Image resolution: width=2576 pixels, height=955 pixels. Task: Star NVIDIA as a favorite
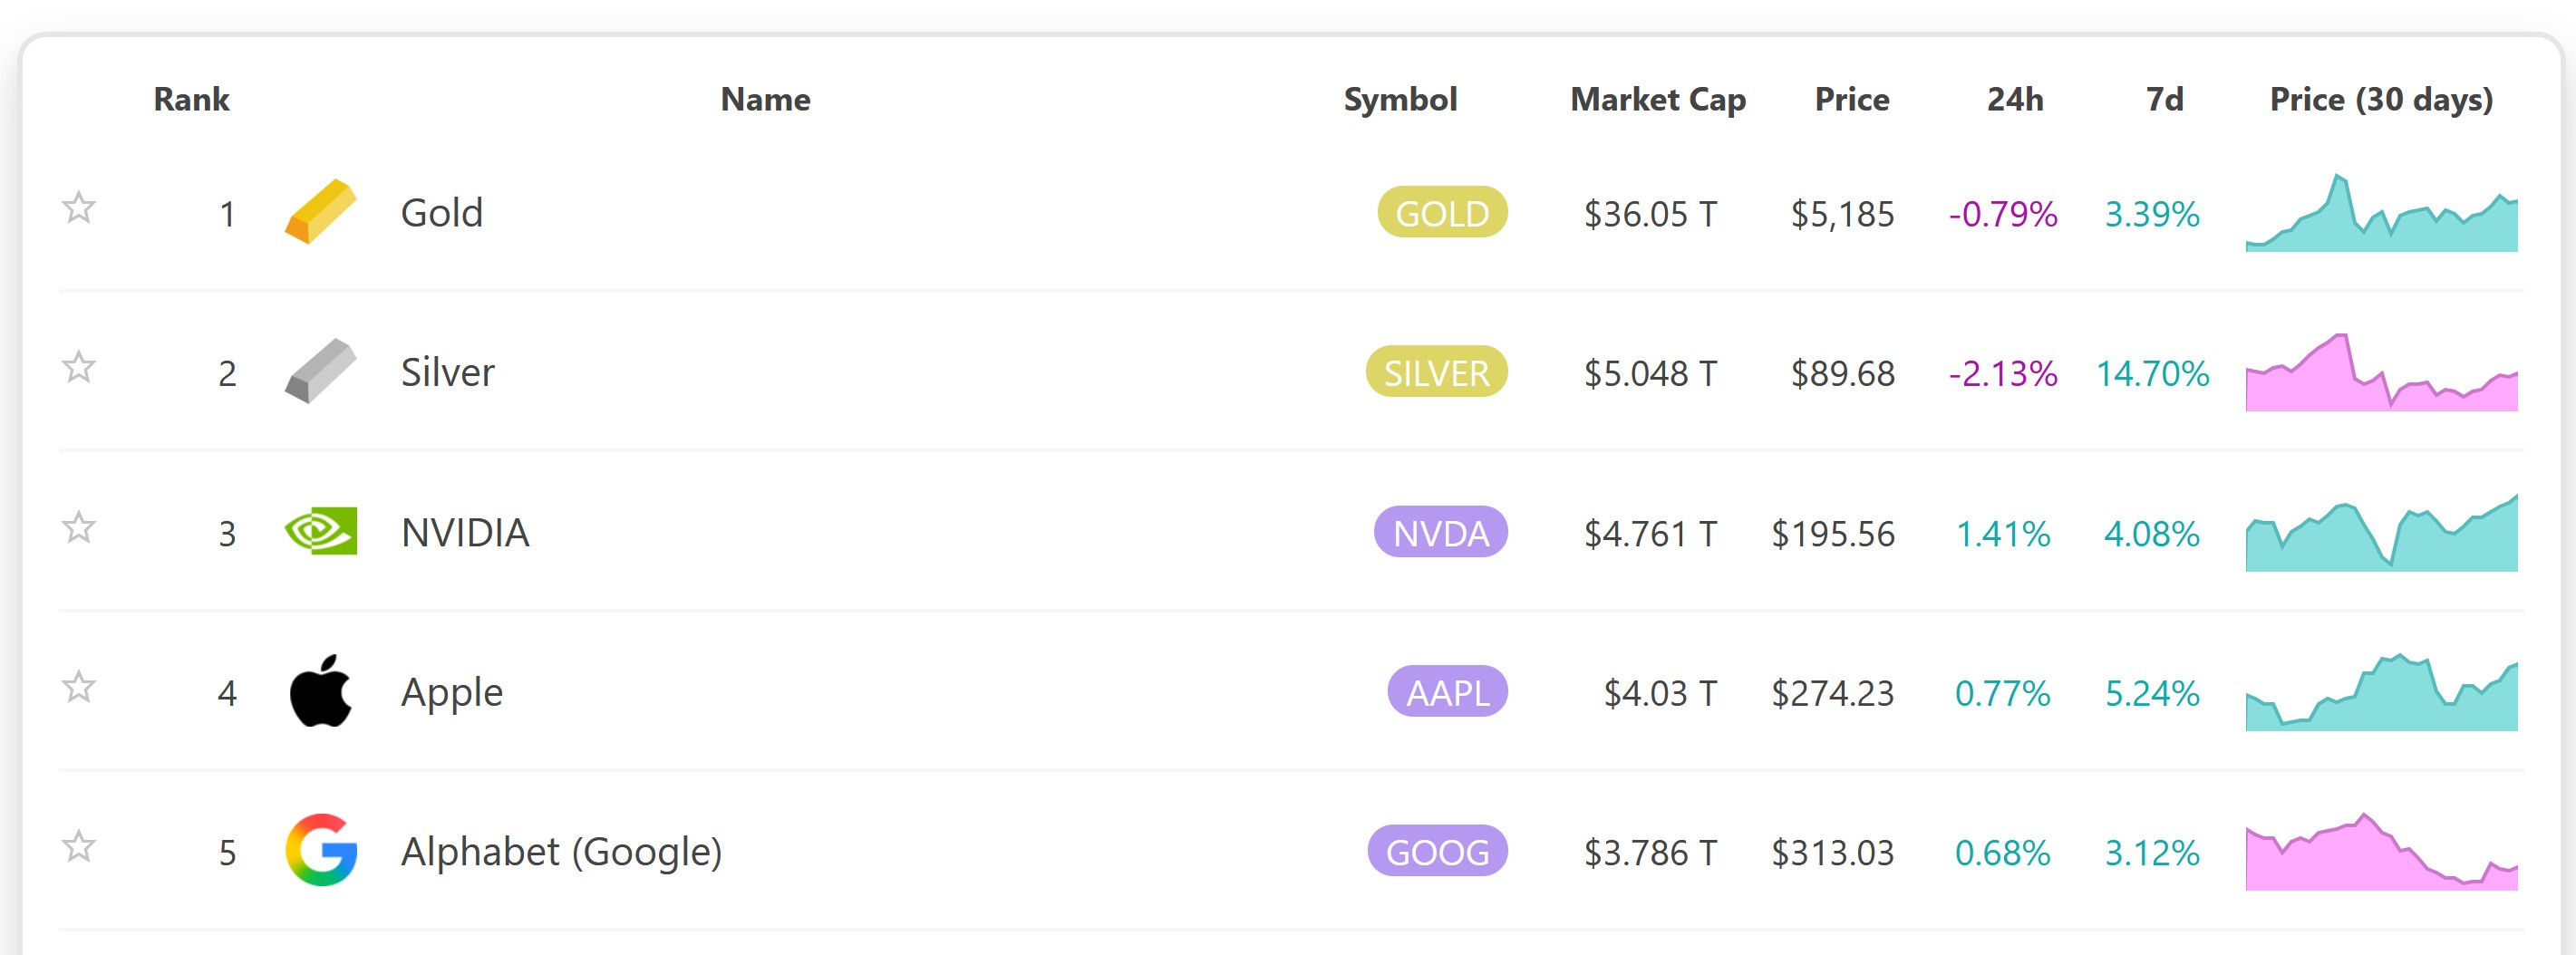pyautogui.click(x=79, y=527)
